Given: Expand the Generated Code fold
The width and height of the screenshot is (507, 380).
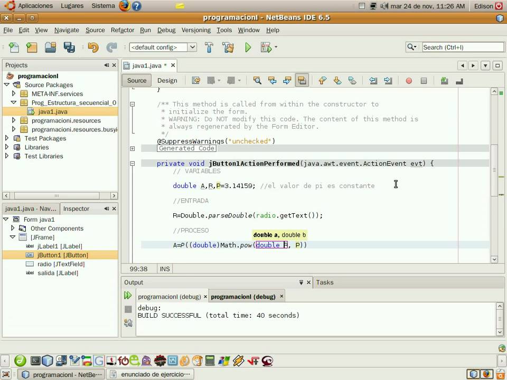Looking at the screenshot, I should (x=132, y=149).
